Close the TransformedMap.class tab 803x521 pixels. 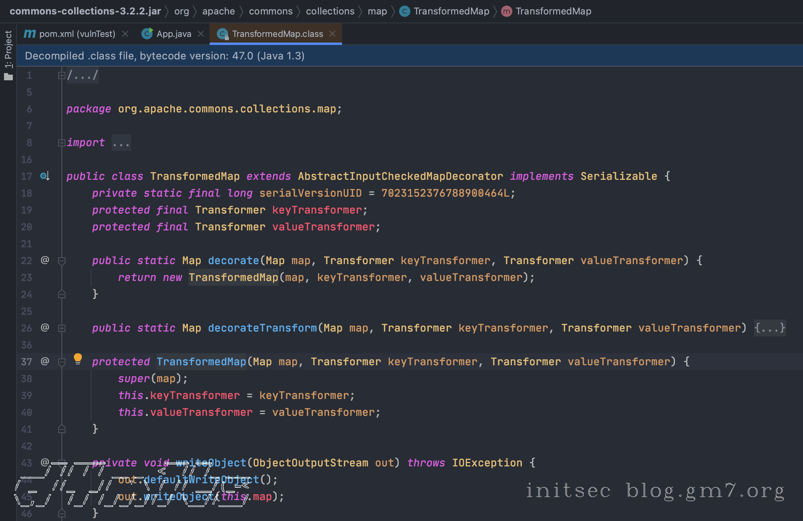tap(332, 34)
